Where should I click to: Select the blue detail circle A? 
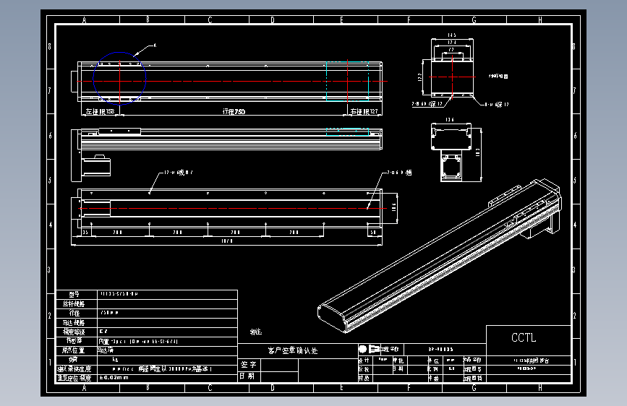pos(119,78)
